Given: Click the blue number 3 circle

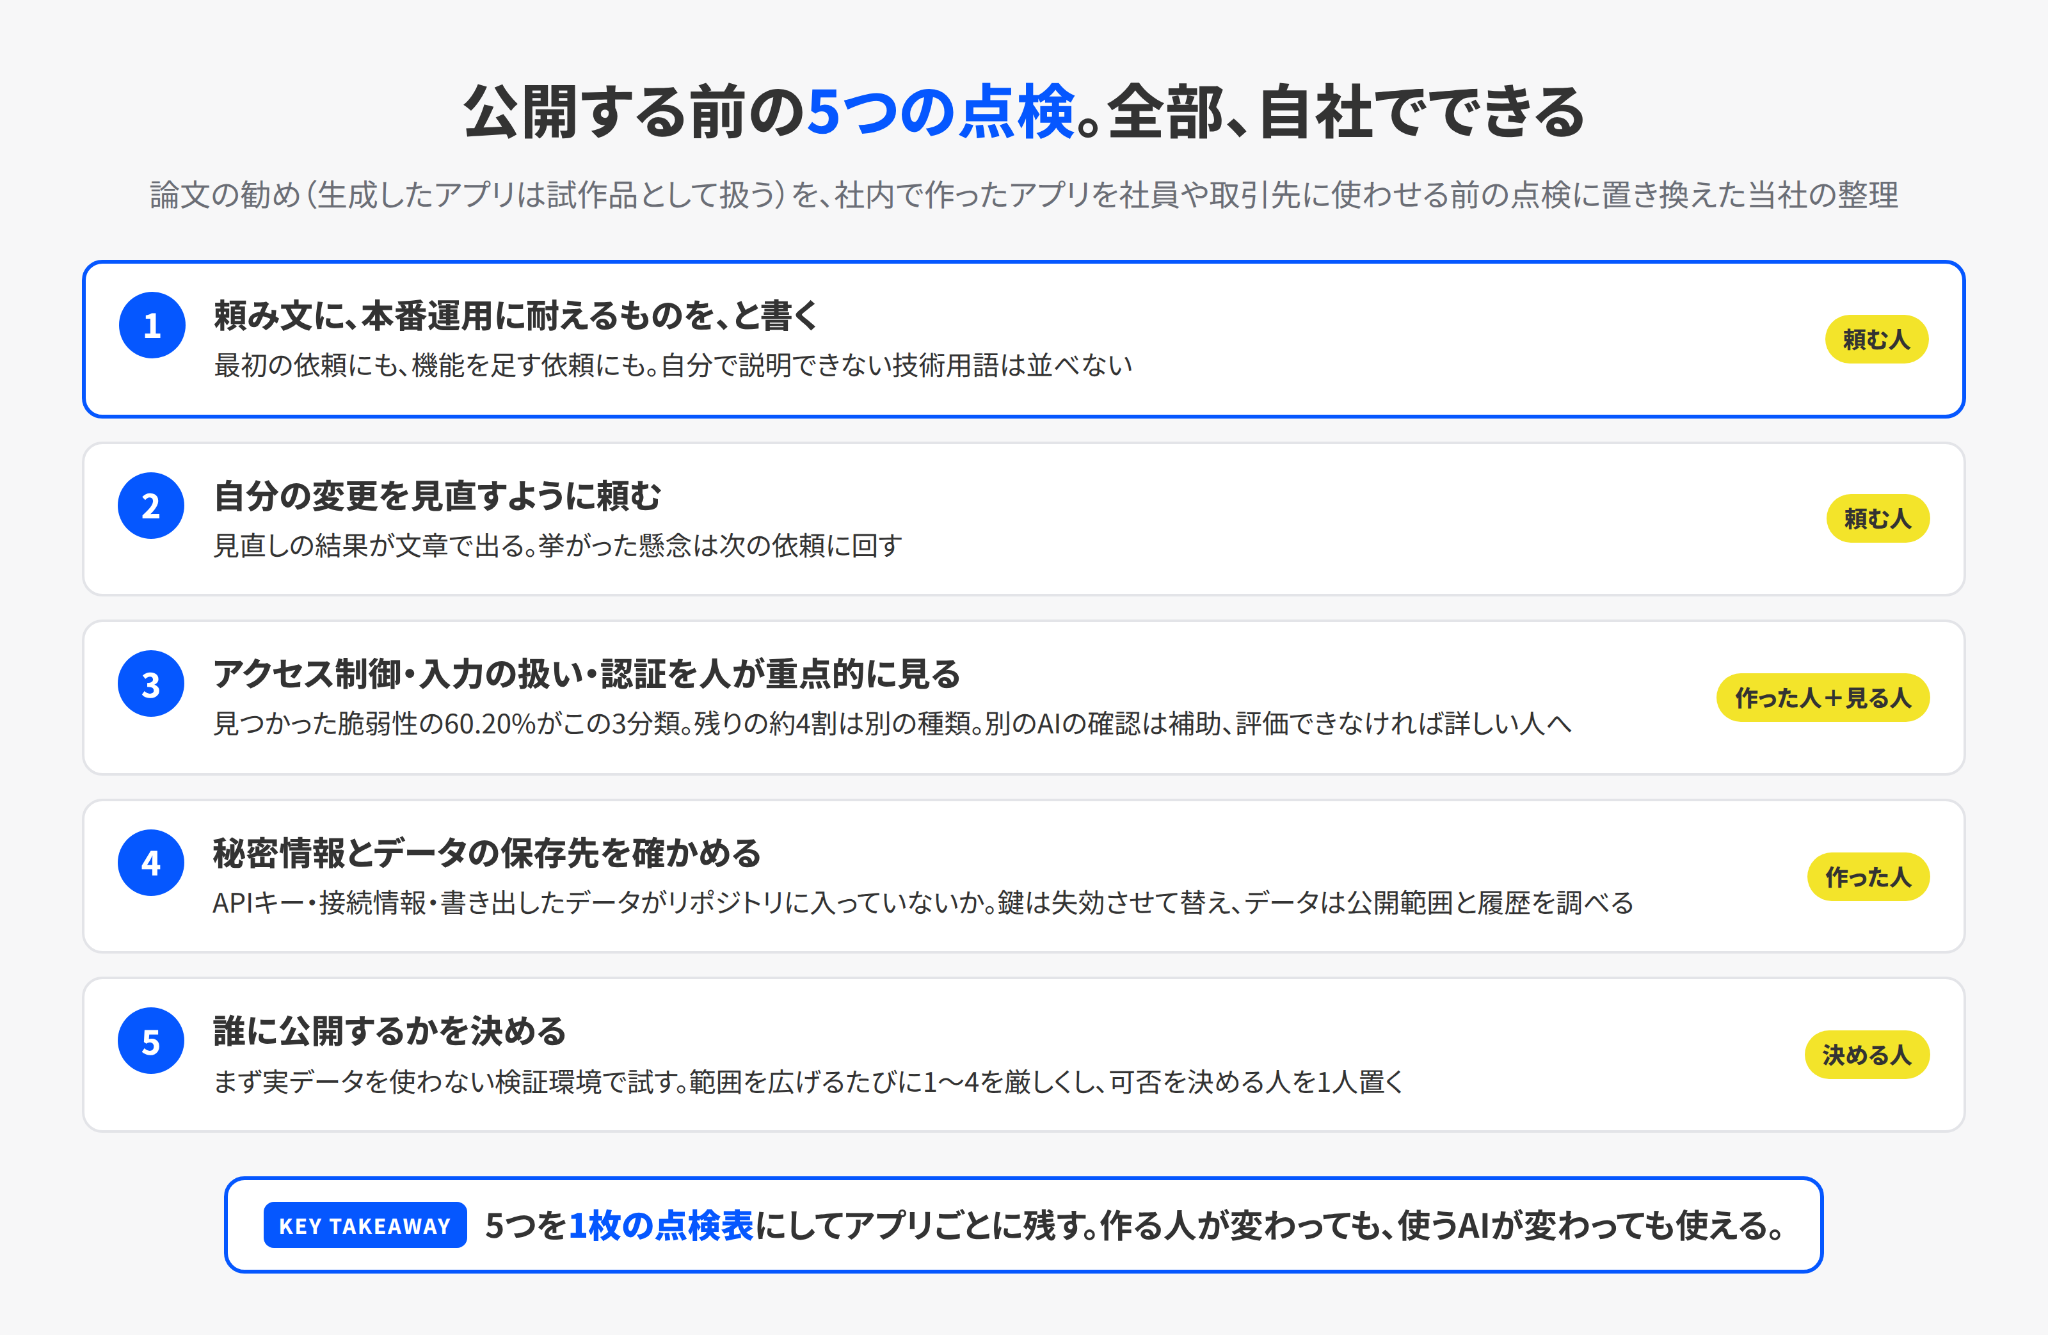Looking at the screenshot, I should (150, 683).
